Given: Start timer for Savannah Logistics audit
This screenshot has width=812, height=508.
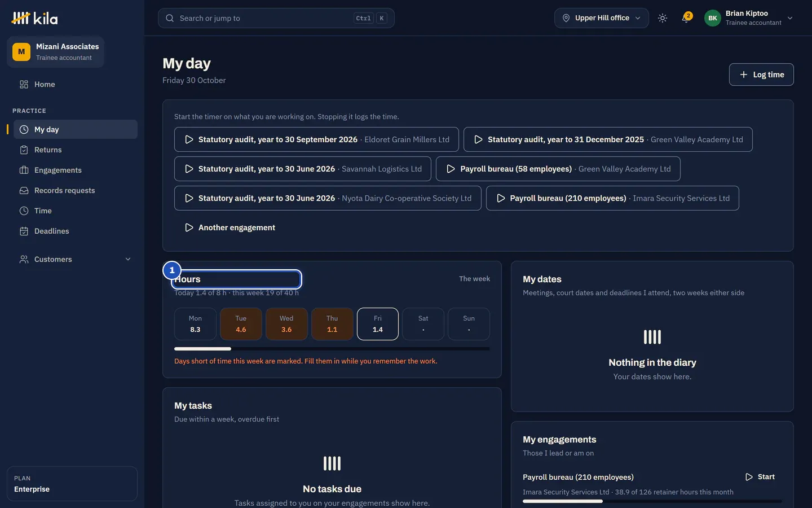Looking at the screenshot, I should [x=303, y=169].
